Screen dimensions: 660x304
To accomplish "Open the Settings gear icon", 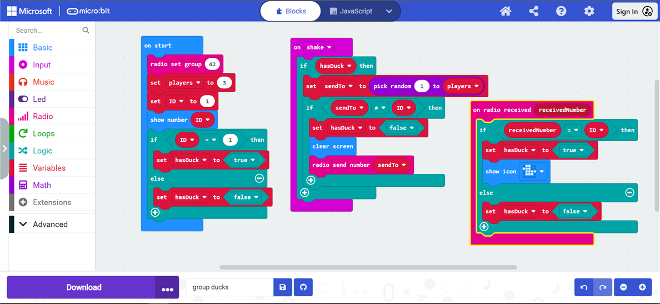I will (589, 11).
